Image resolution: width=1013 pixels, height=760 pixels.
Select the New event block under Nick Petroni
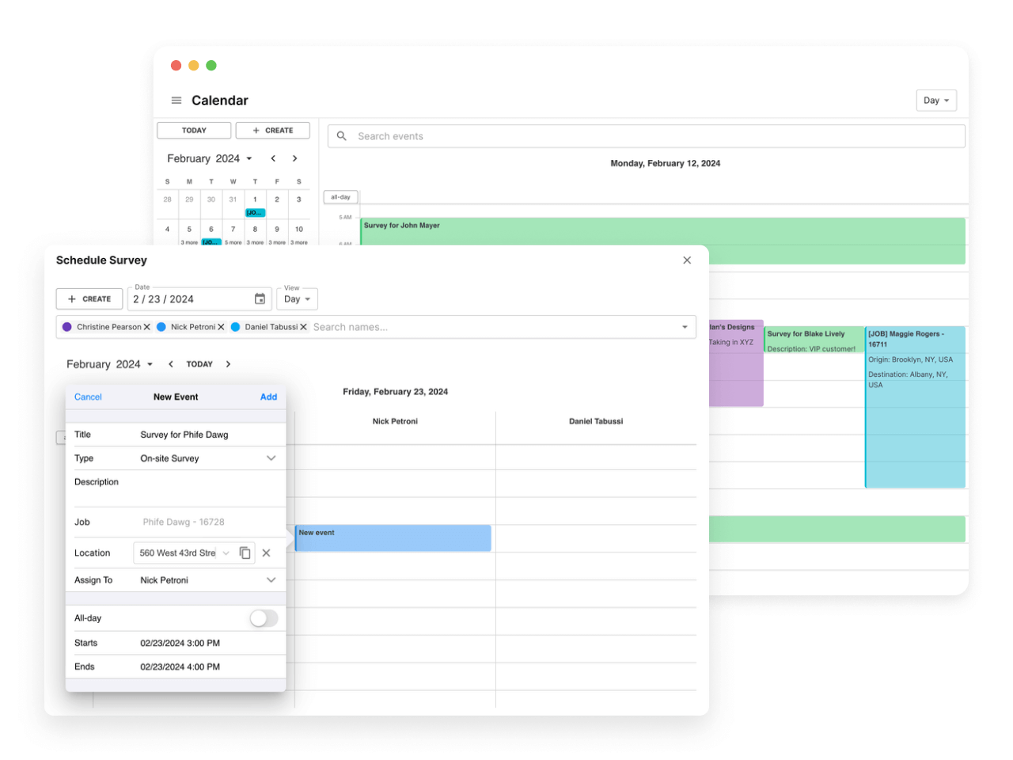click(x=393, y=538)
